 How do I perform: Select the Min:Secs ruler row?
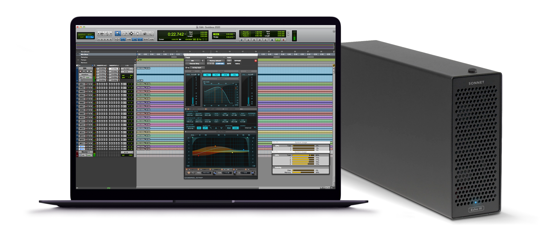pyautogui.click(x=84, y=54)
